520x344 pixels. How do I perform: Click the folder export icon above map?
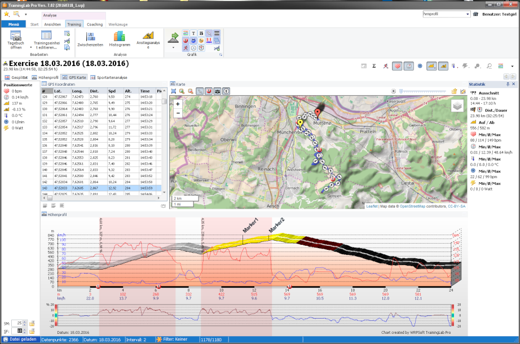tap(454, 91)
